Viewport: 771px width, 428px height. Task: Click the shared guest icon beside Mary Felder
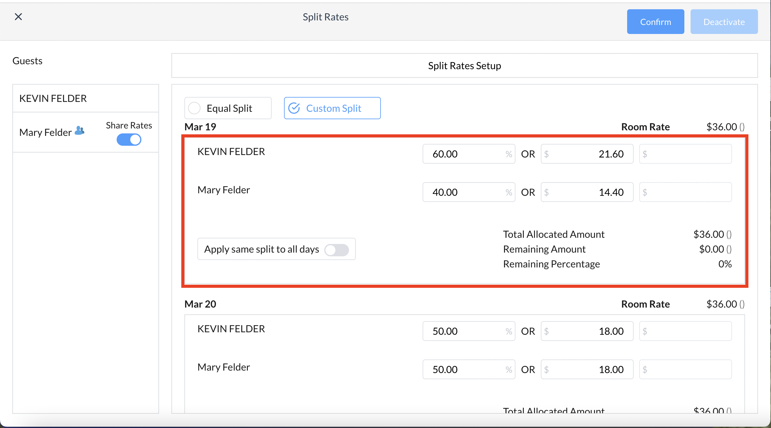pyautogui.click(x=80, y=131)
